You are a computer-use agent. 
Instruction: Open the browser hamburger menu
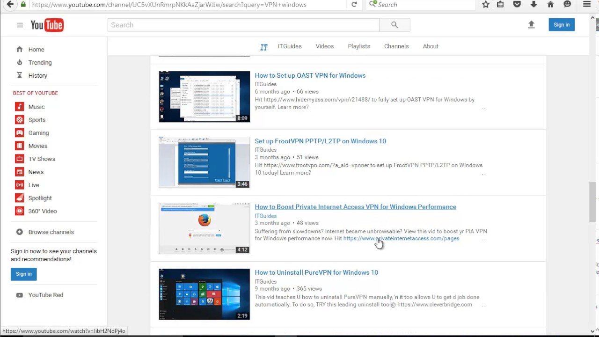pyautogui.click(x=587, y=5)
